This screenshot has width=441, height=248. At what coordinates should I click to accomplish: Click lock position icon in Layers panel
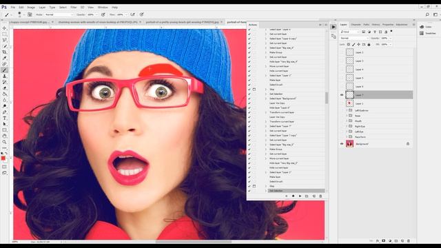click(358, 44)
